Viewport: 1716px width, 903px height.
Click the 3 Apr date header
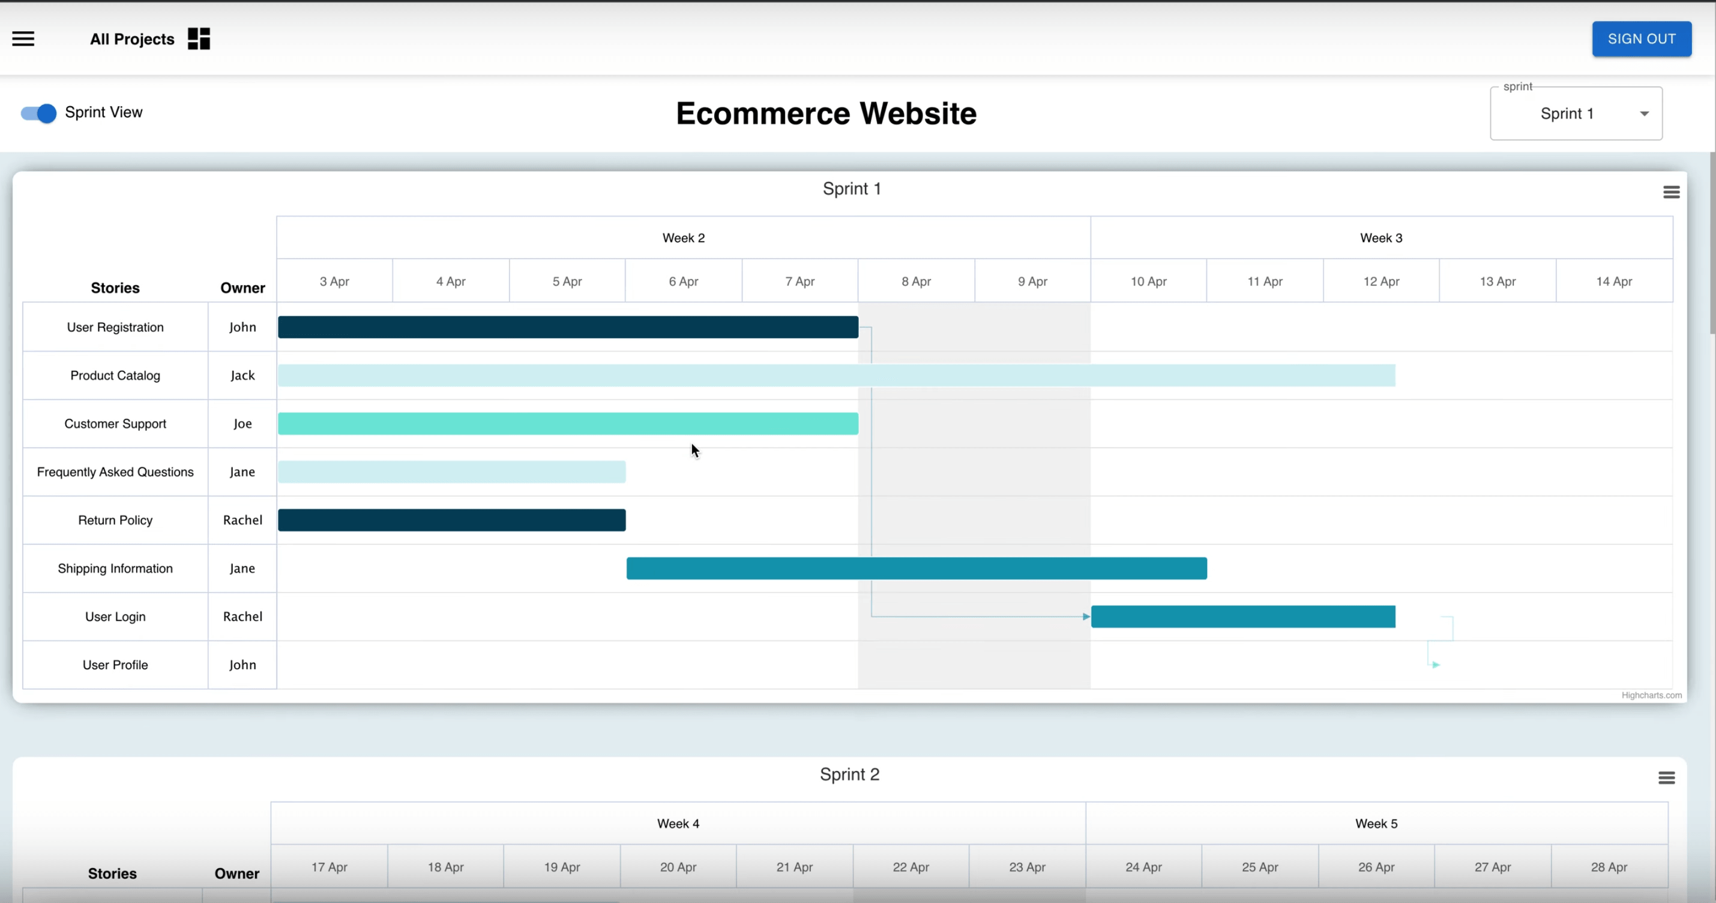(x=334, y=281)
